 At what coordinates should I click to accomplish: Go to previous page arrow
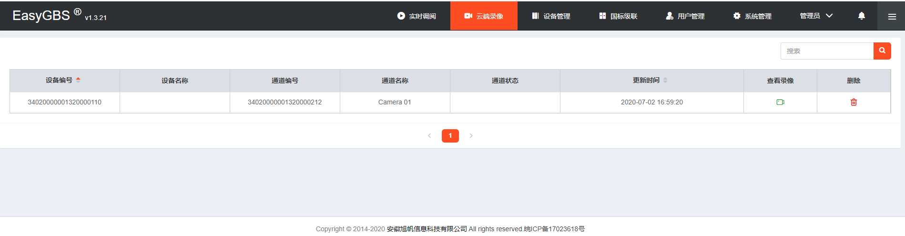[429, 136]
